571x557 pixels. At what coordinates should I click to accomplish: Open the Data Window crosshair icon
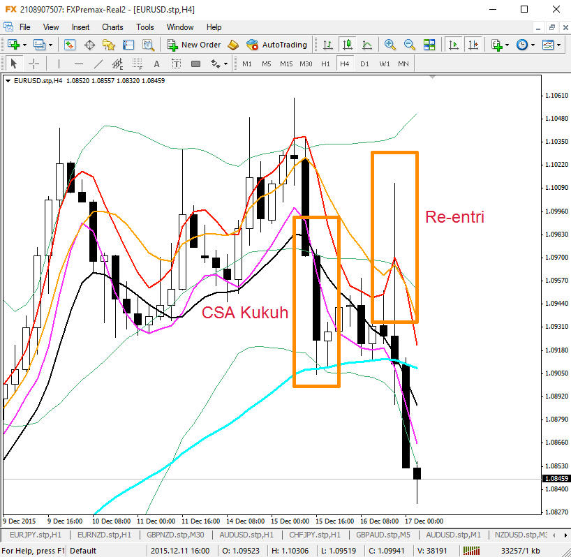tap(89, 45)
